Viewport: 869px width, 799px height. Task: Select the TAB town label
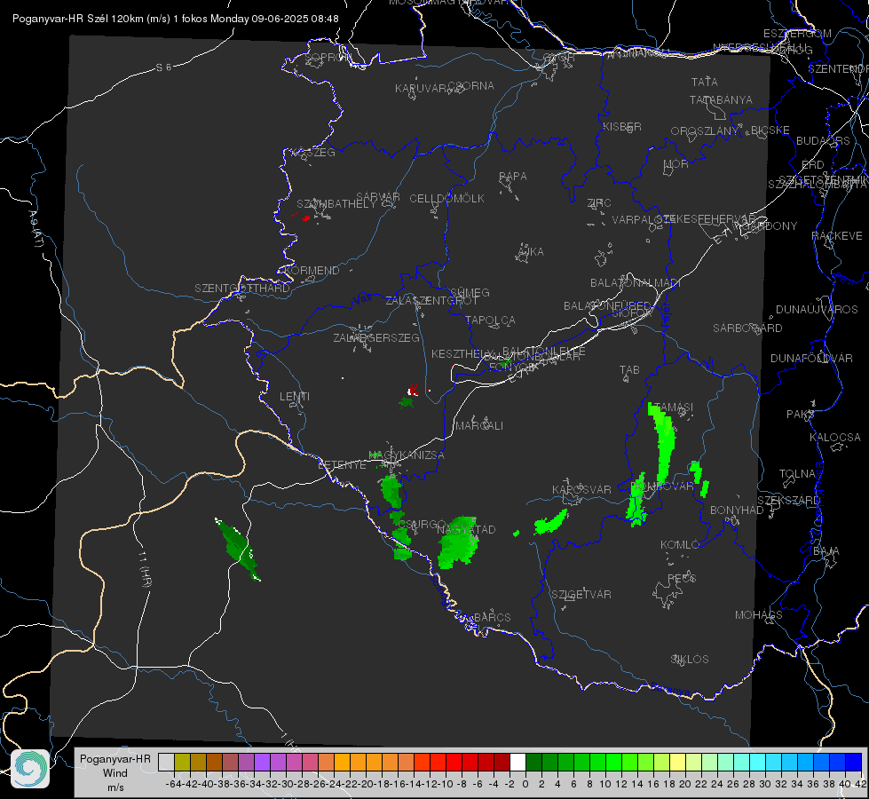pos(629,370)
